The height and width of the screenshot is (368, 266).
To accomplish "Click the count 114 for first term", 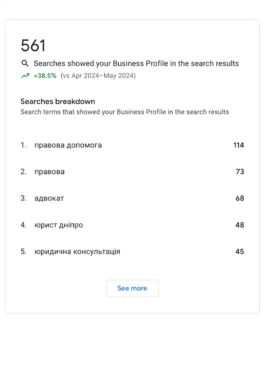I will (239, 145).
